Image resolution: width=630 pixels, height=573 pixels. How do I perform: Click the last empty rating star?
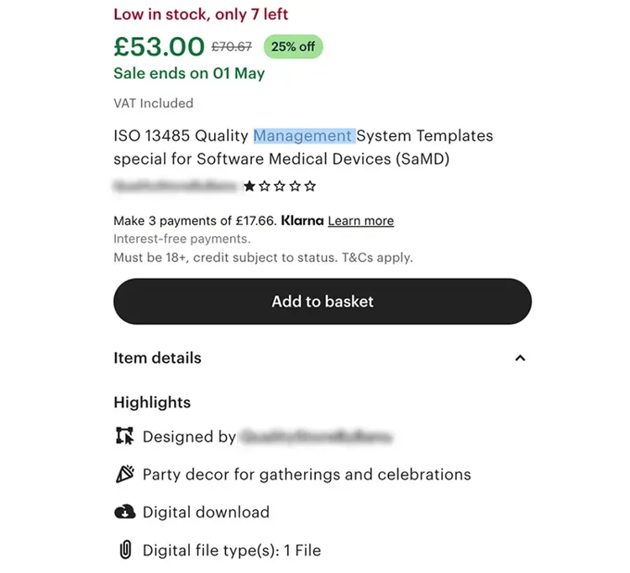pyautogui.click(x=311, y=186)
